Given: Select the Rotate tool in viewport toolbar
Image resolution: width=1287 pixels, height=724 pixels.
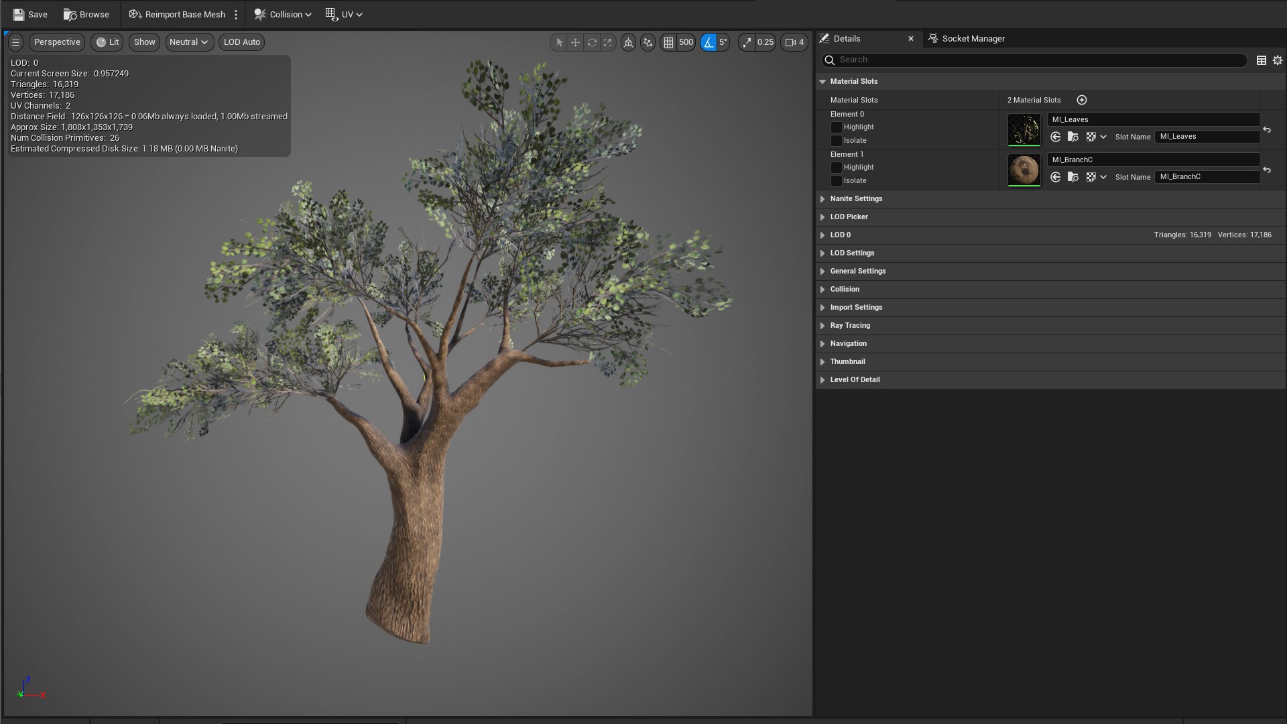Looking at the screenshot, I should (592, 42).
